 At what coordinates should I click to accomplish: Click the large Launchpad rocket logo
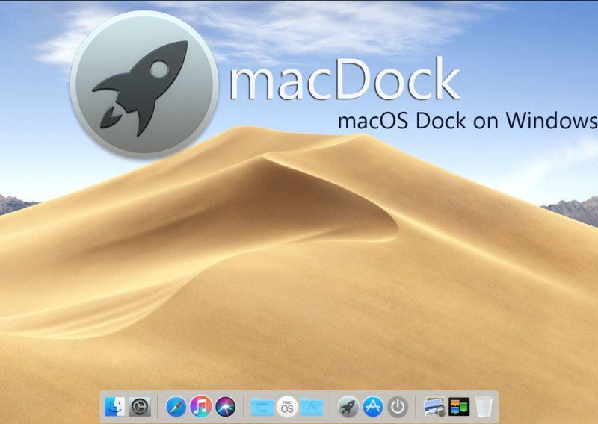coord(144,84)
